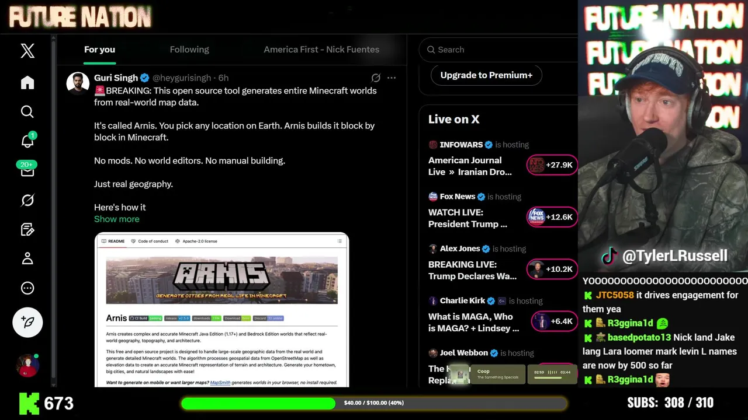Click the Upgrade to Premium+ button
Image resolution: width=748 pixels, height=420 pixels.
486,75
